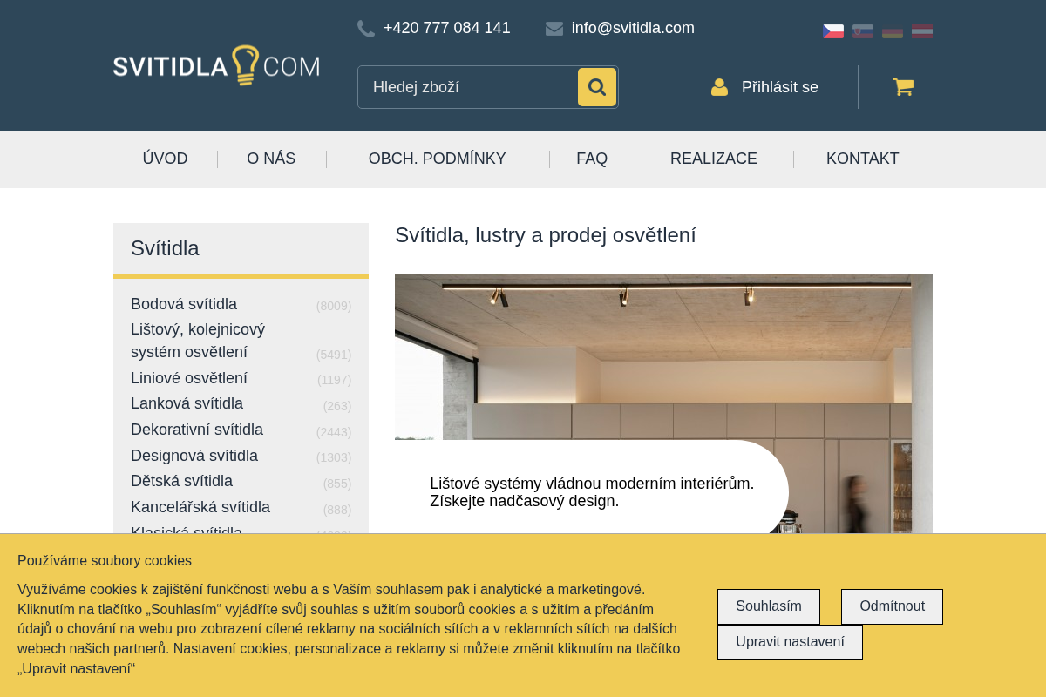Open the Lanková svítidla category
1046x697 pixels.
(187, 403)
